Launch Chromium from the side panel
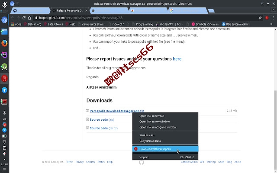Viewport: 277px width, 173px height. pyautogui.click(x=4, y=20)
